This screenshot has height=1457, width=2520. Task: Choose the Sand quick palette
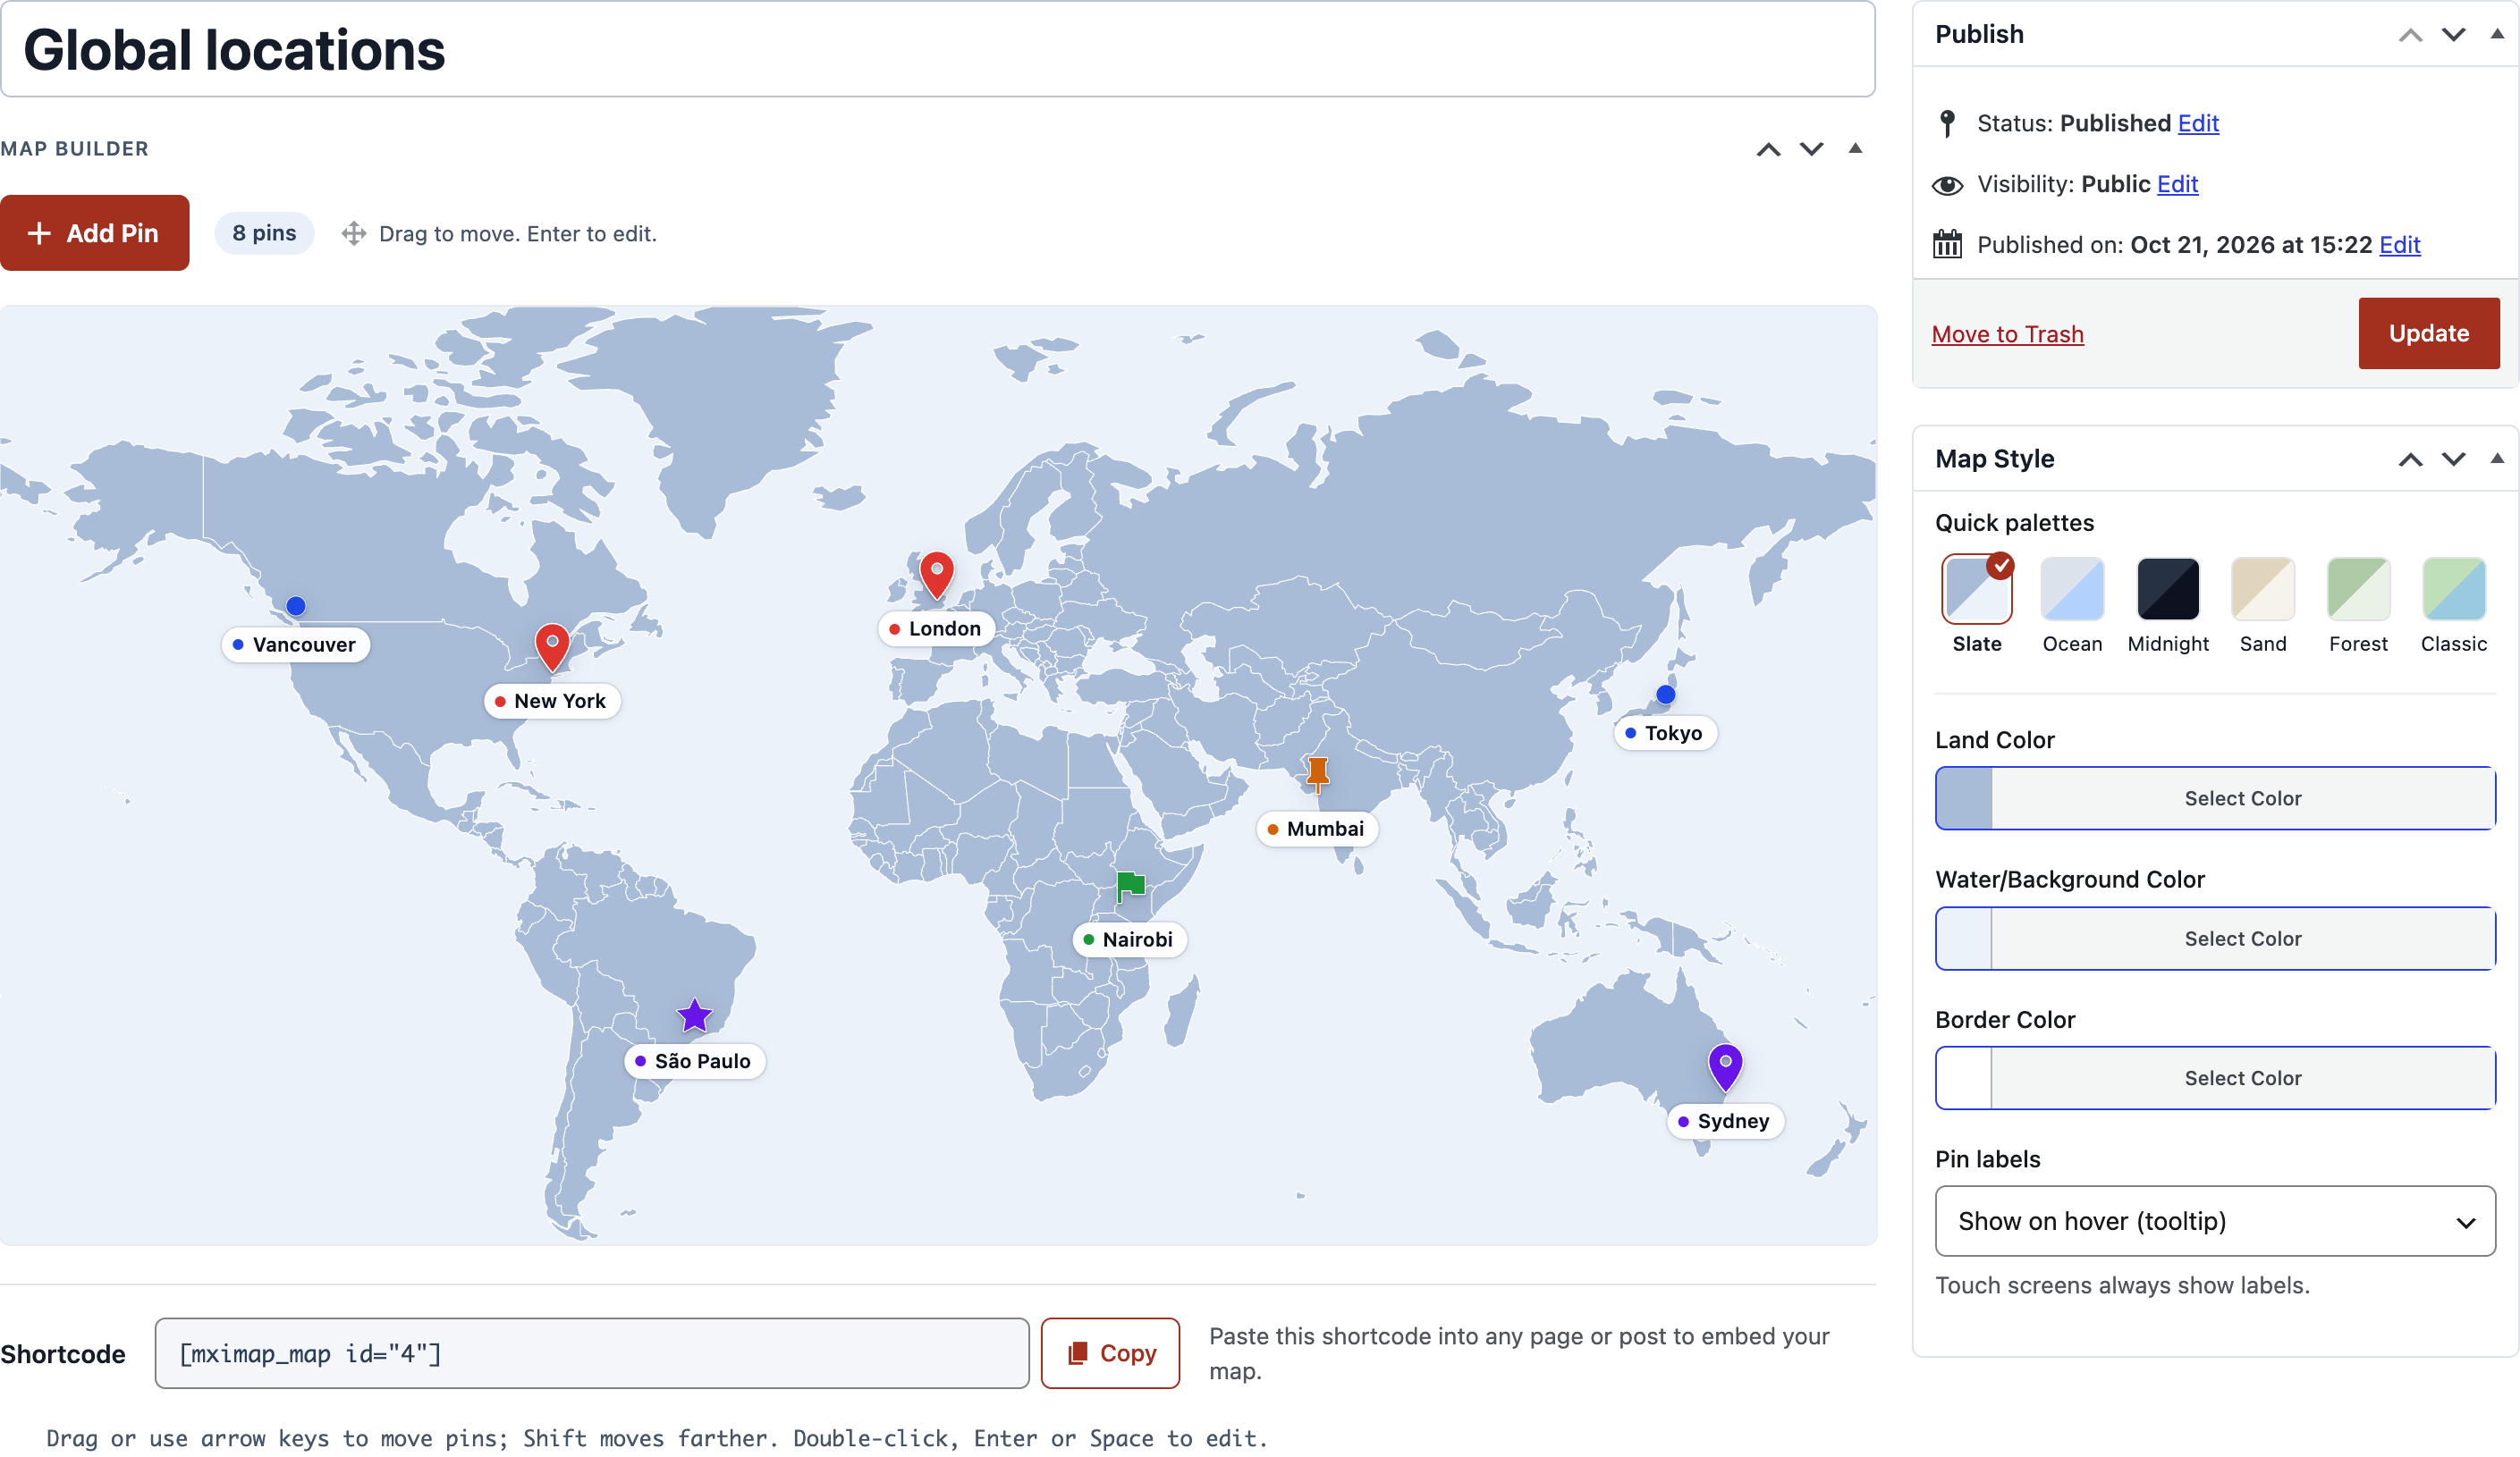pos(2263,590)
